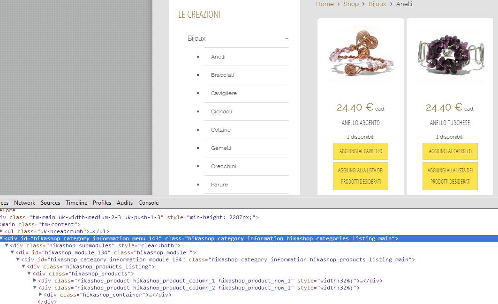Expand the hikashop_product_column_1 div node
The image size is (498, 304).
35,280
